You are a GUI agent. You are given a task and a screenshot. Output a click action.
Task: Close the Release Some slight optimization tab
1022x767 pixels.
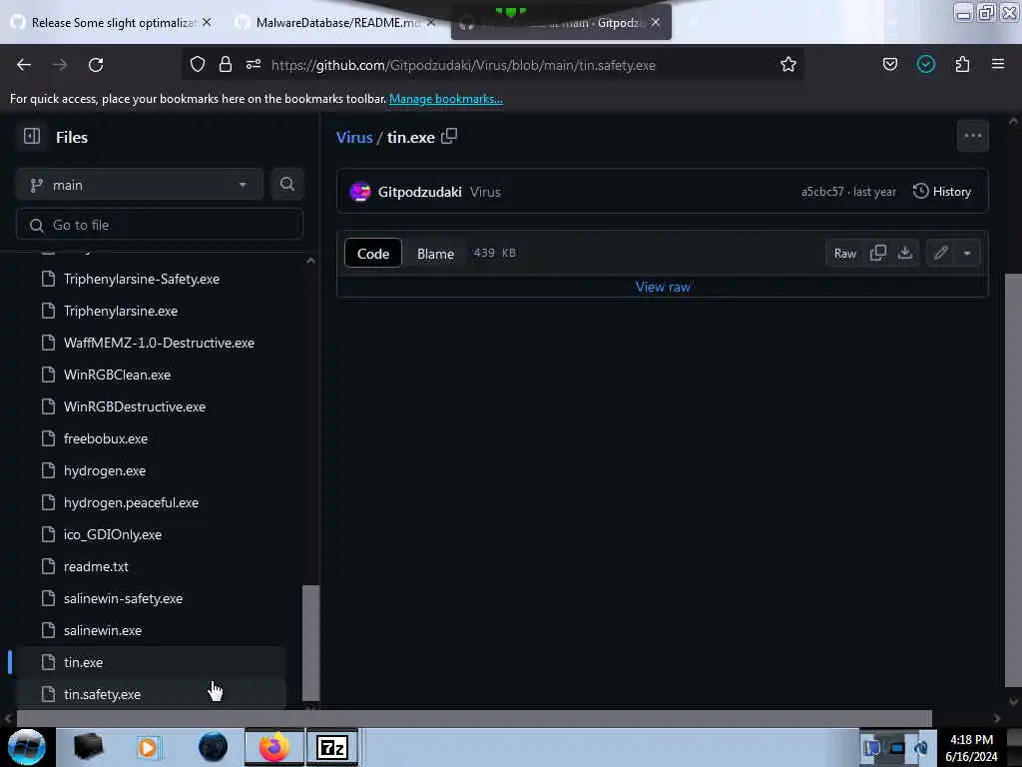point(207,22)
